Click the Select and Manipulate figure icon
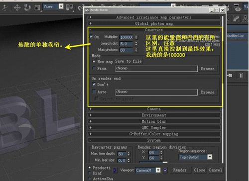The width and height of the screenshot is (249, 181). (x=5, y=7)
